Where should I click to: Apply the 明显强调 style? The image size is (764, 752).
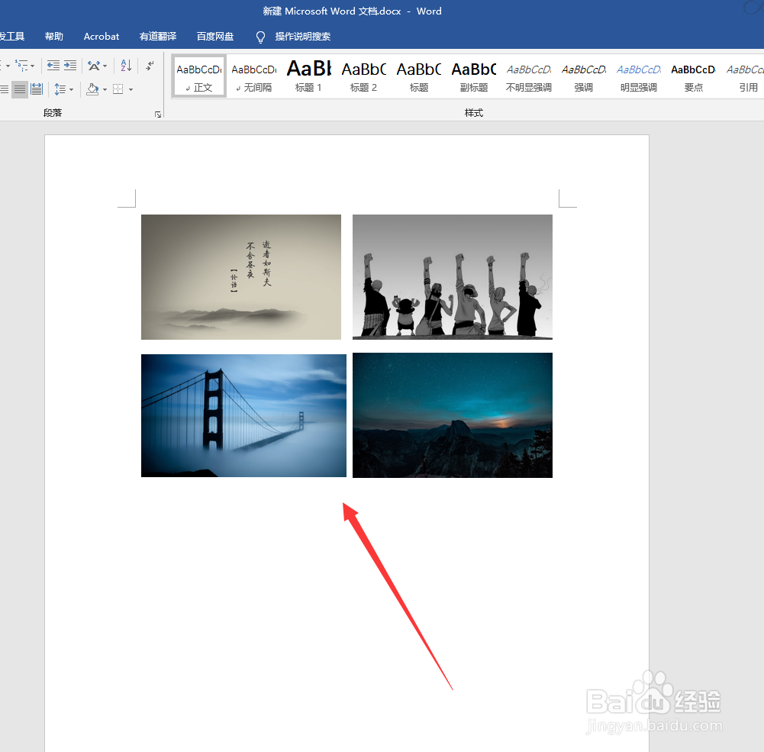point(639,76)
